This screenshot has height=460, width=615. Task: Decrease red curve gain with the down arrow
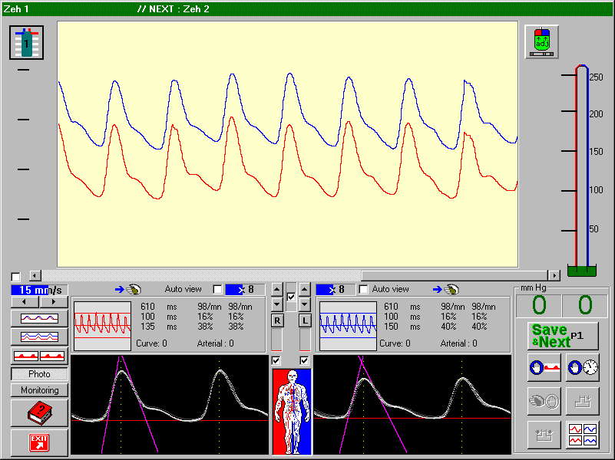tap(277, 304)
